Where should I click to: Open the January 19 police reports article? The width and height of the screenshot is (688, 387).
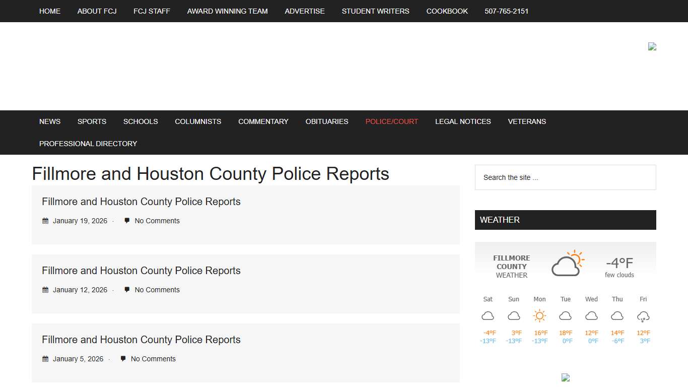click(x=141, y=202)
